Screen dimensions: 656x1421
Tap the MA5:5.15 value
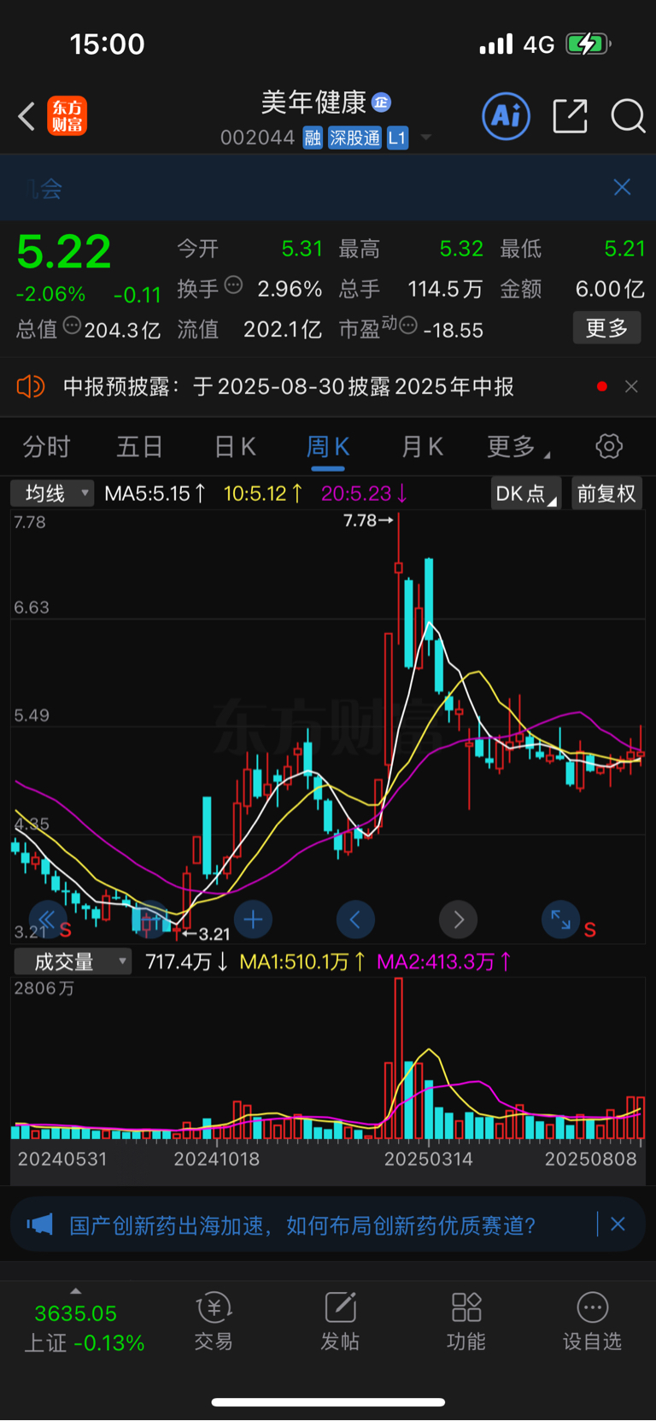pos(155,493)
